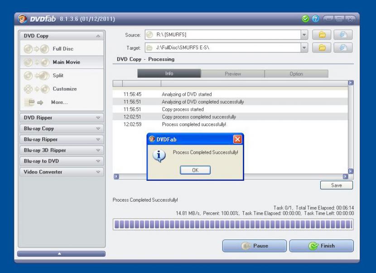Open source disc image with Source row disc button
Image resolution: width=376 pixels, height=273 pixels.
click(343, 35)
